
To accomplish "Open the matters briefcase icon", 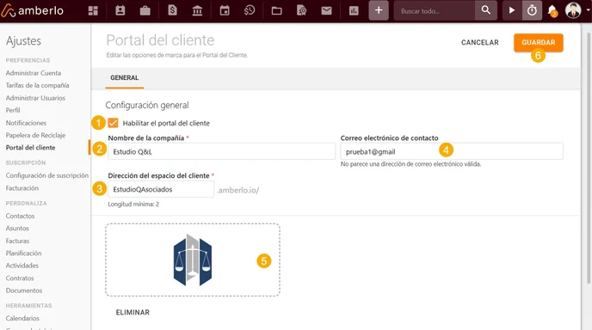I will point(145,10).
